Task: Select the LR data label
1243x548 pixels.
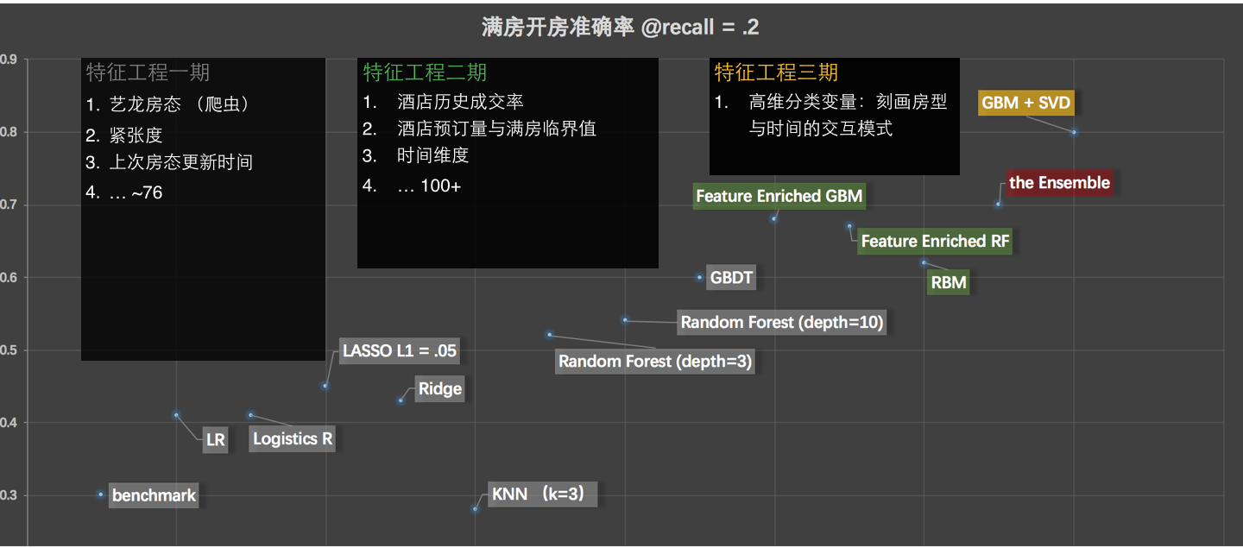Action: pyautogui.click(x=216, y=440)
